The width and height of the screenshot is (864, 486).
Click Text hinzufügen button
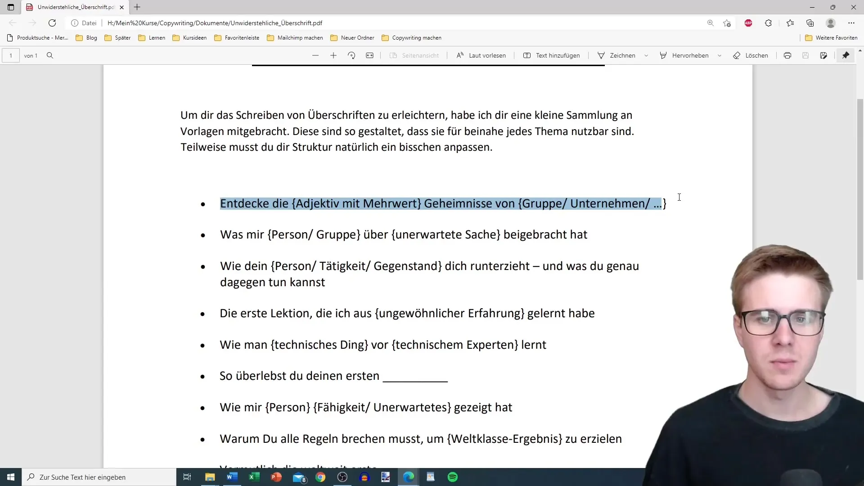point(551,55)
